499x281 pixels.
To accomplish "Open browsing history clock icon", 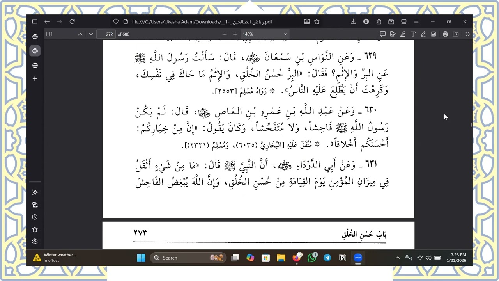I will click(x=35, y=217).
